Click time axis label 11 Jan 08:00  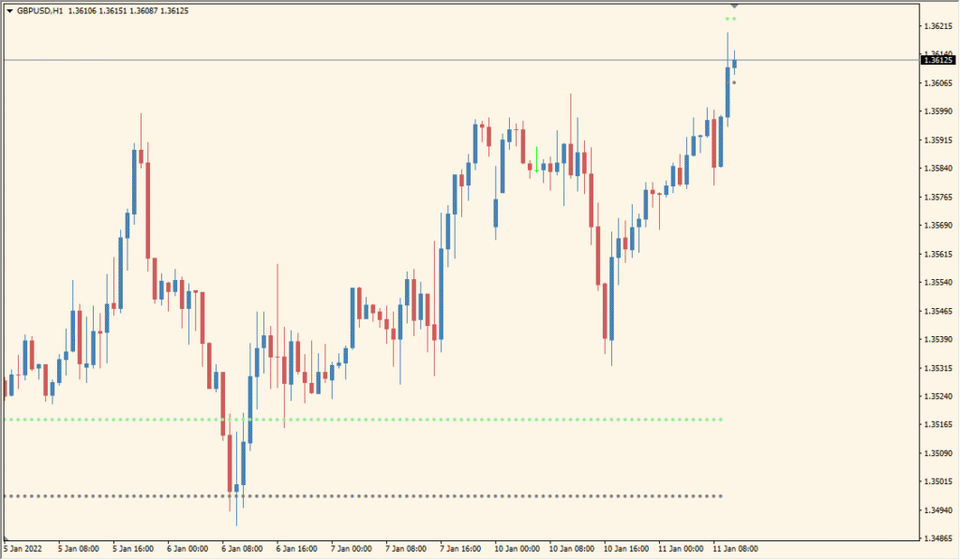tap(735, 549)
